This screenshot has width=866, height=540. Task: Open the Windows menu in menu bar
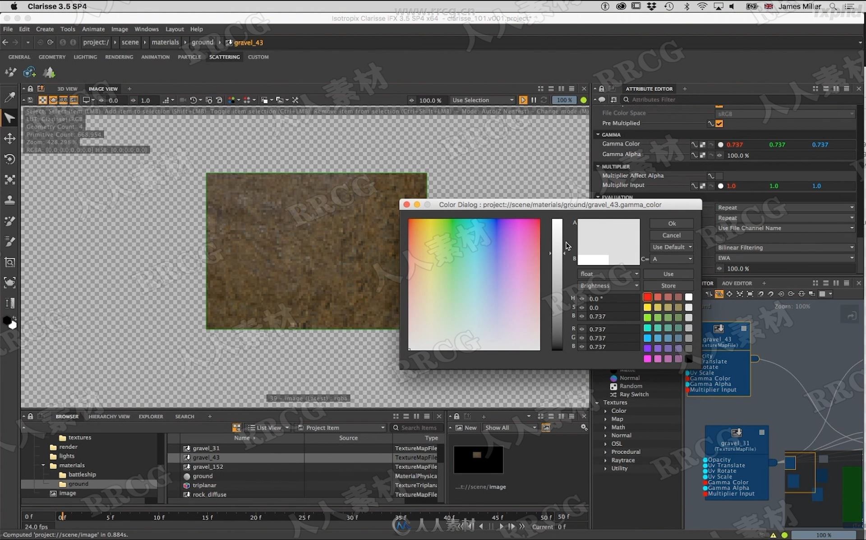coord(146,29)
